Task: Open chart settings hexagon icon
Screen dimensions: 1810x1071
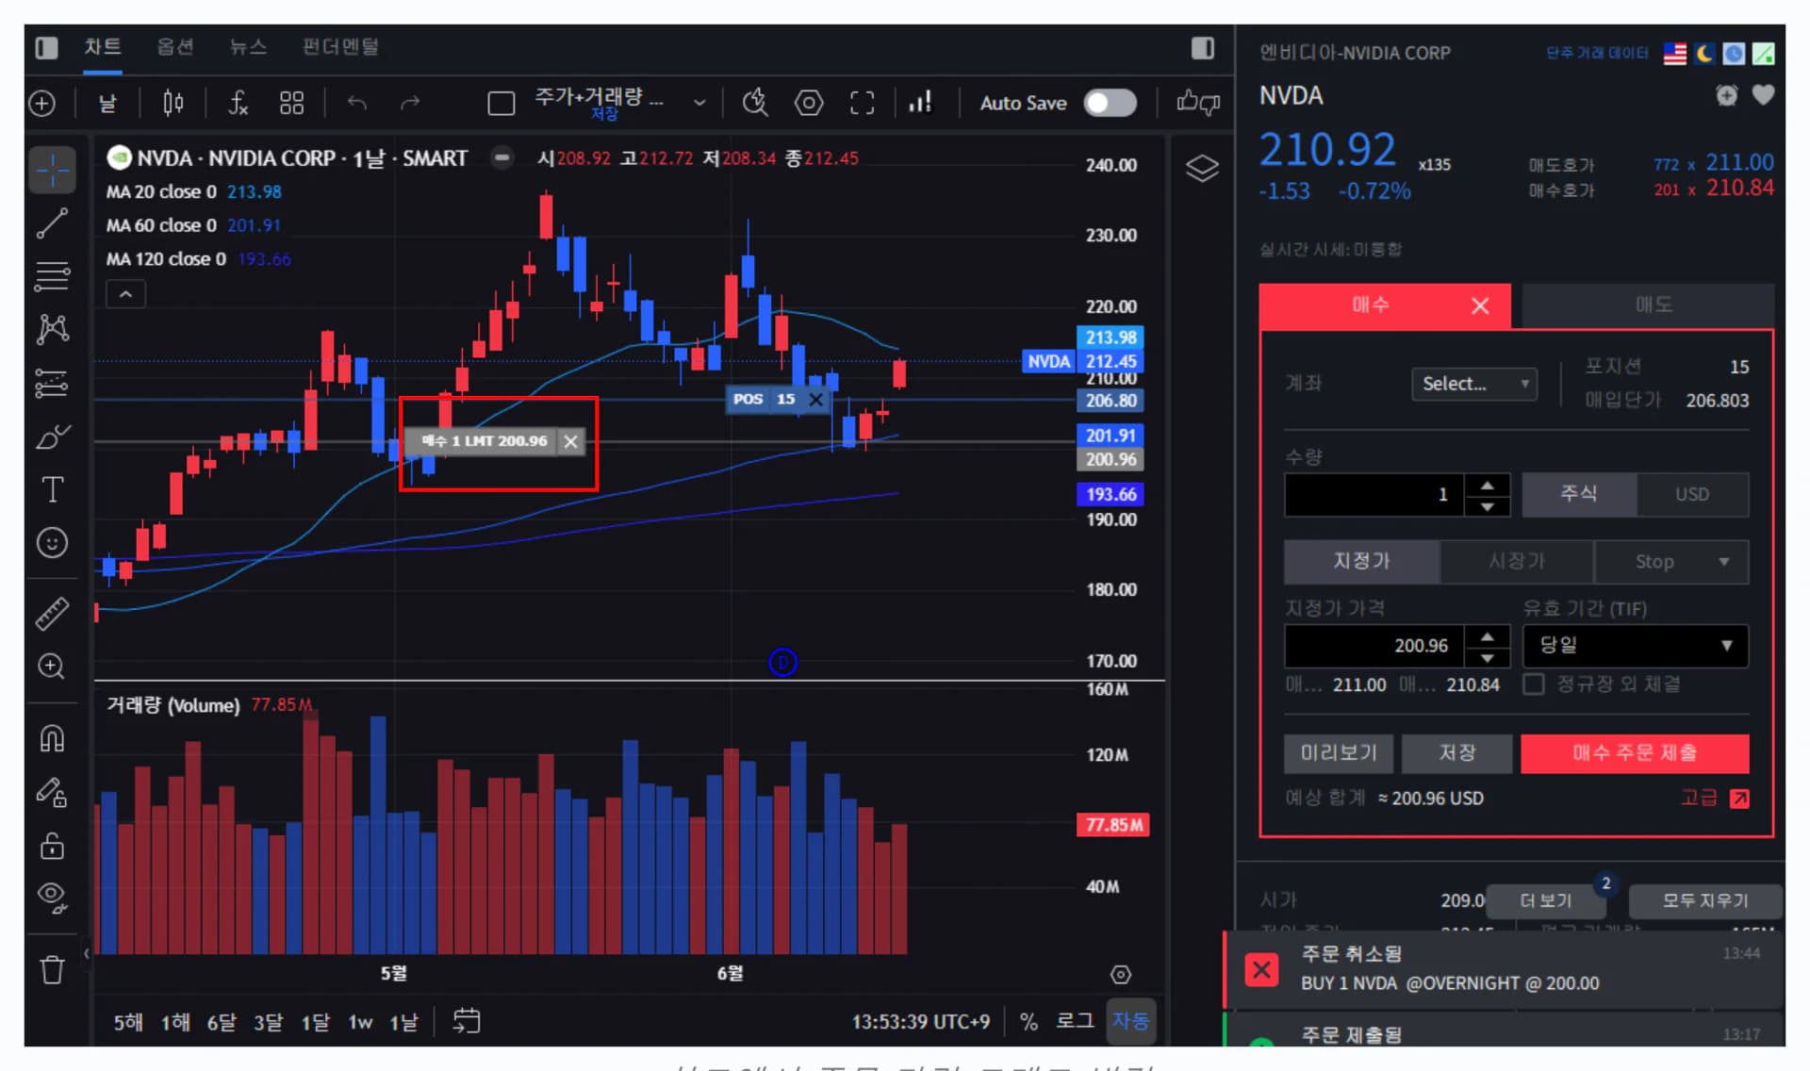Action: pos(809,103)
